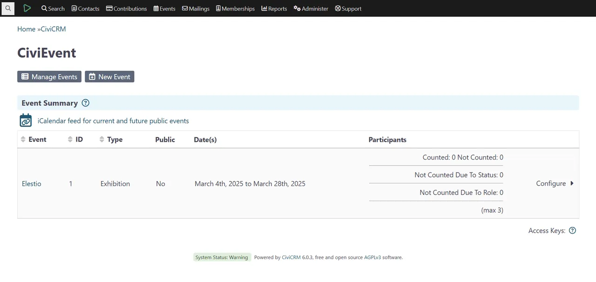Viewport: 596px width, 282px height.
Task: Expand the Configure dropdown for Elestio
Action: (x=555, y=184)
